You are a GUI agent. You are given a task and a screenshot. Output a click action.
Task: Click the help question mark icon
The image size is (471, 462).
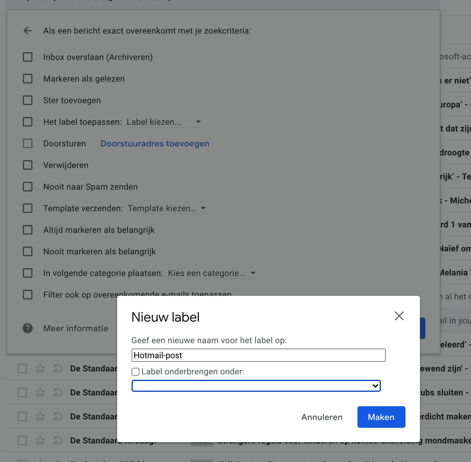[28, 328]
